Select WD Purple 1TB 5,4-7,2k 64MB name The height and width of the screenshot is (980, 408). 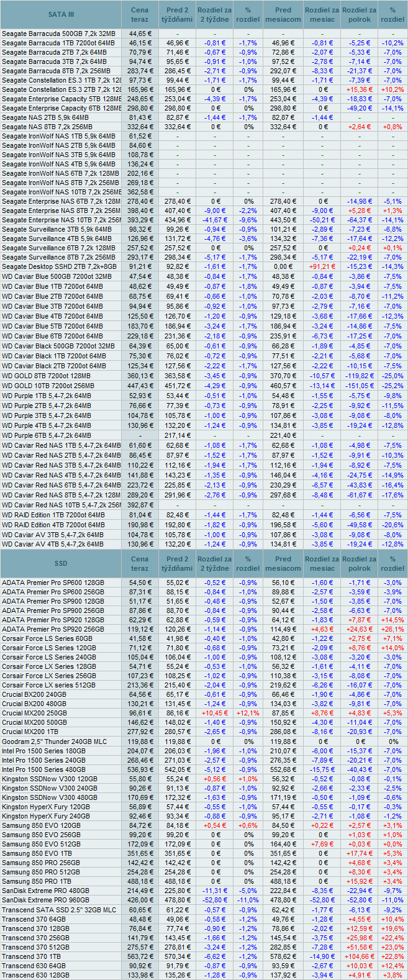tap(47, 396)
